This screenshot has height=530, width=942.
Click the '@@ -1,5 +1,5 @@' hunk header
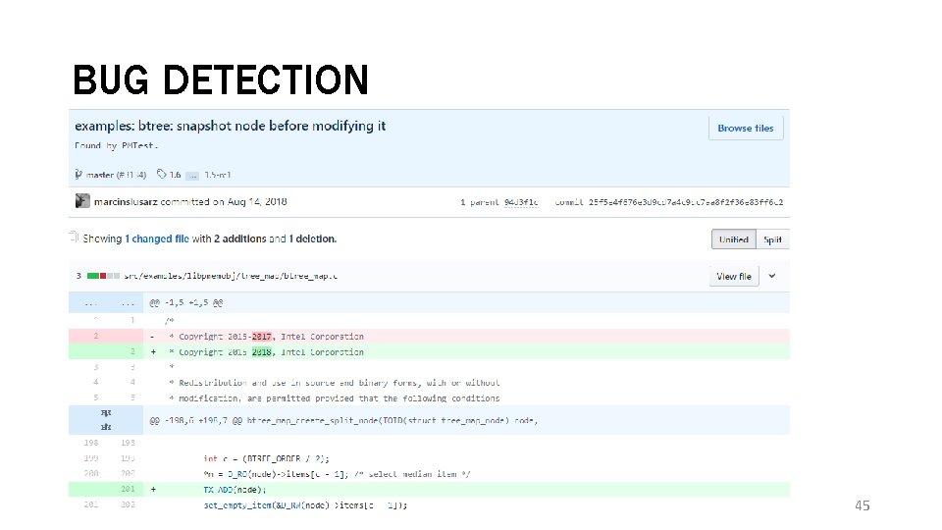(x=186, y=303)
